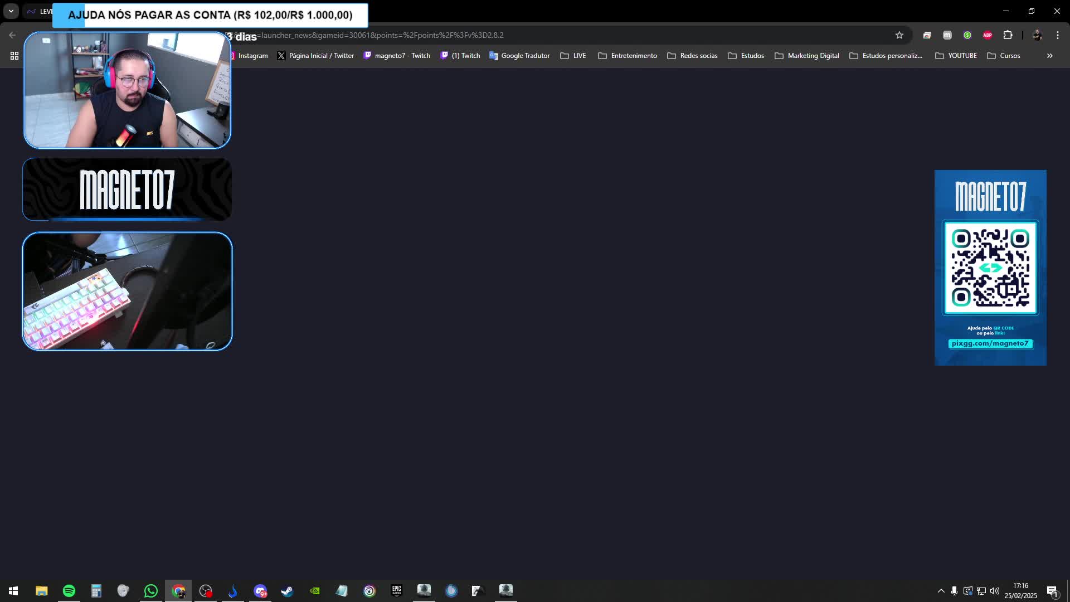Expand the LIVE bookmarks folder
The height and width of the screenshot is (602, 1070).
click(x=573, y=56)
